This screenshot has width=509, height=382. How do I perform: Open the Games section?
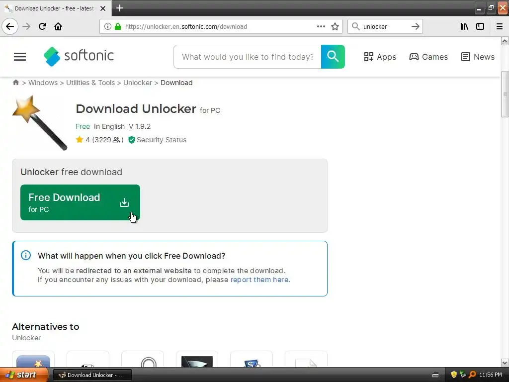(x=428, y=57)
